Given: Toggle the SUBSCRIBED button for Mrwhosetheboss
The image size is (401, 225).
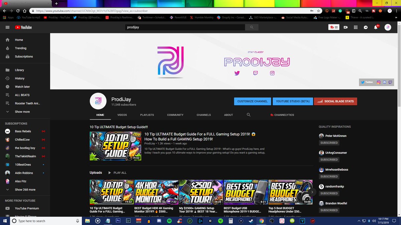Looking at the screenshot, I should (x=329, y=176).
